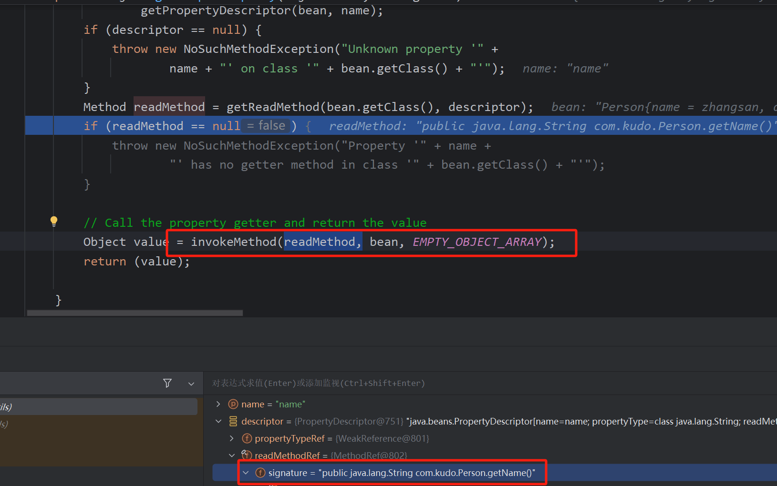Click the parameter icon beside name variable
Screen dimensions: 777x486
233,404
